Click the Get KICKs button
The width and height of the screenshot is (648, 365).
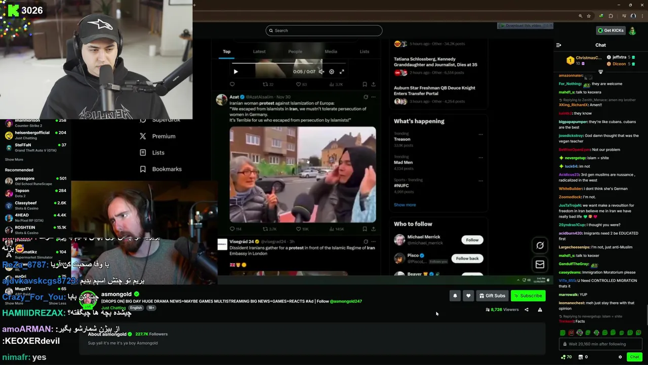611,30
